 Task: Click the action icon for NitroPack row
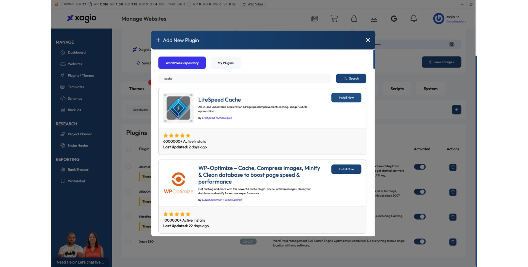coord(453,217)
